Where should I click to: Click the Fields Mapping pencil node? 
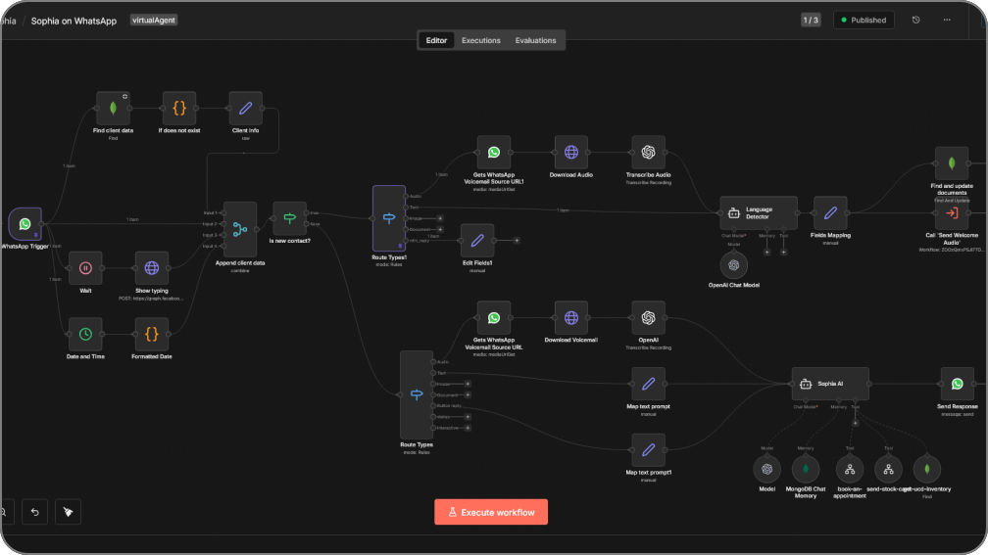coord(830,212)
